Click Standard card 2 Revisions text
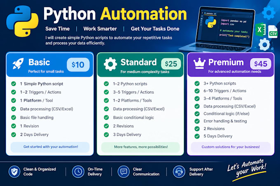 click(124, 126)
